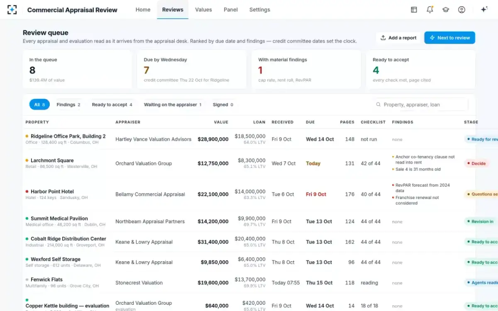Switch to the Values tab

203,10
